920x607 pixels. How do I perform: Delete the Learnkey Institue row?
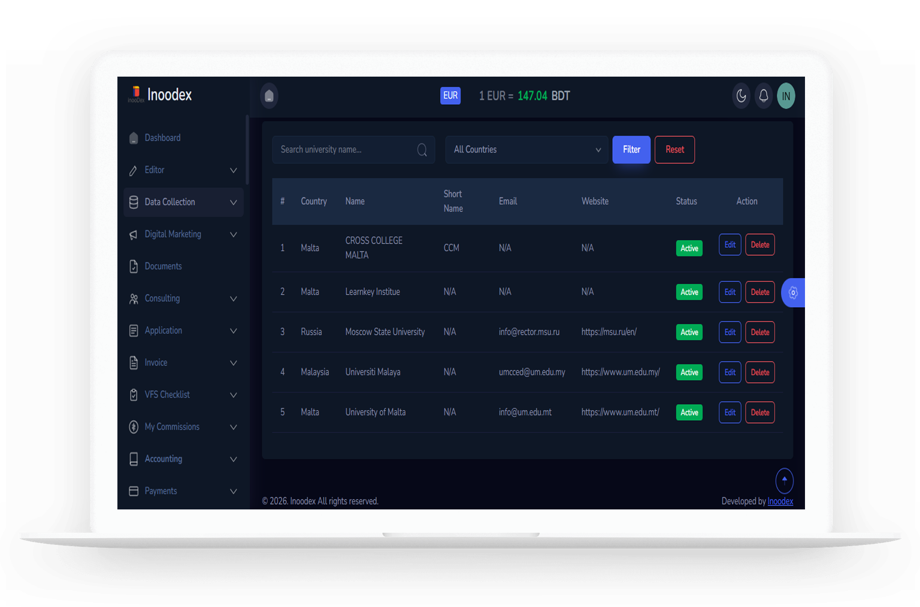(760, 292)
